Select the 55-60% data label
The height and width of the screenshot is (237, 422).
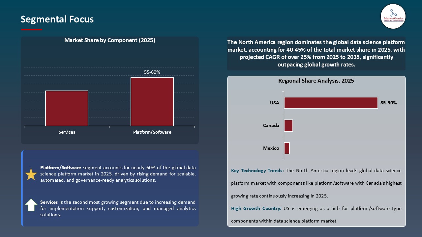(x=152, y=72)
